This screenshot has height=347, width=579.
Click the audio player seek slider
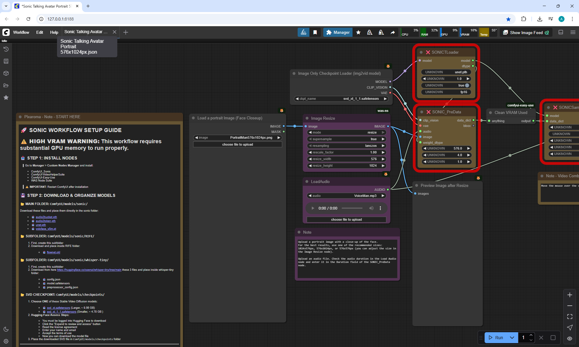point(352,208)
